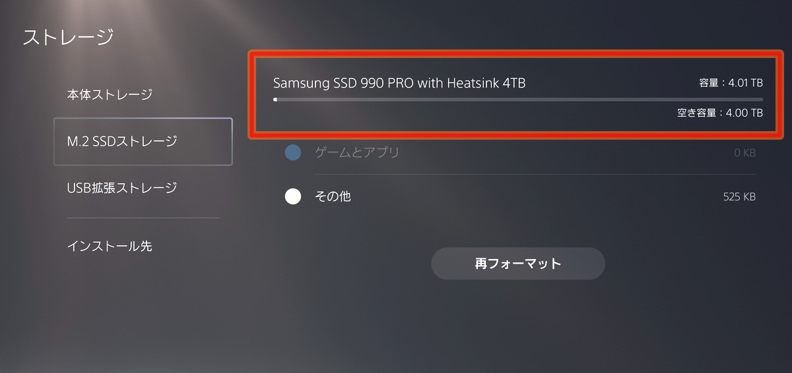Select the ゲームとアプリ row label
The height and width of the screenshot is (373, 792).
click(357, 153)
